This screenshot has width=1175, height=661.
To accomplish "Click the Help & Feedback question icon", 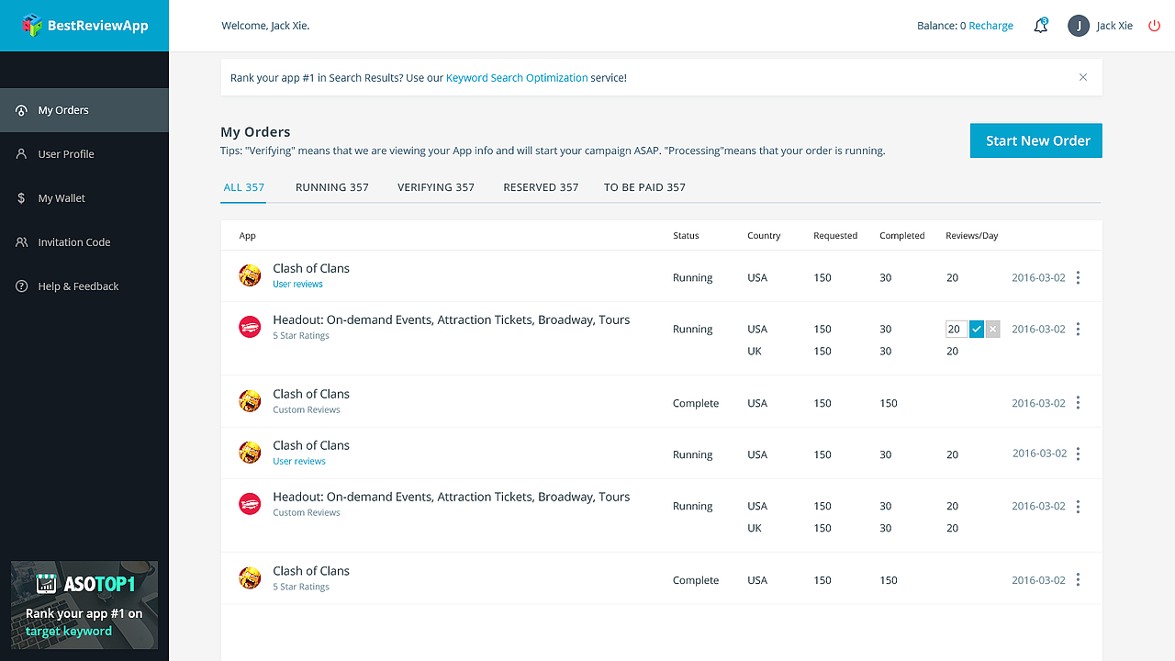I will point(21,286).
